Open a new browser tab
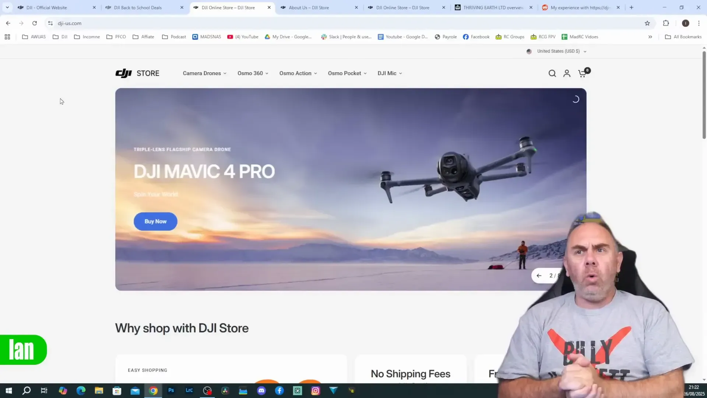 (632, 7)
